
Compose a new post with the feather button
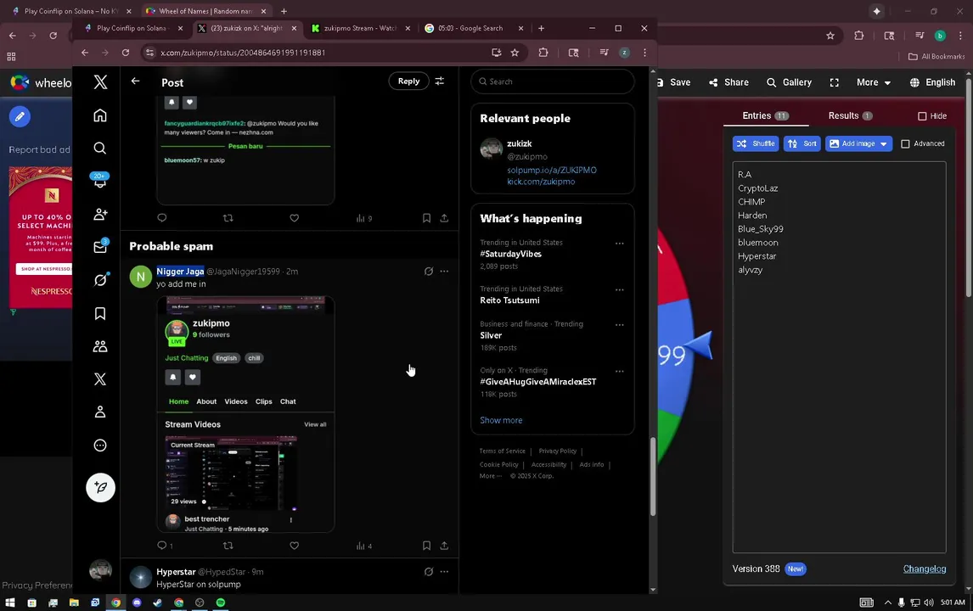click(x=100, y=488)
